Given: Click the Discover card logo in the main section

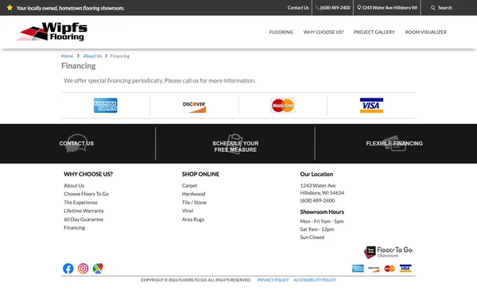Looking at the screenshot, I should [194, 106].
